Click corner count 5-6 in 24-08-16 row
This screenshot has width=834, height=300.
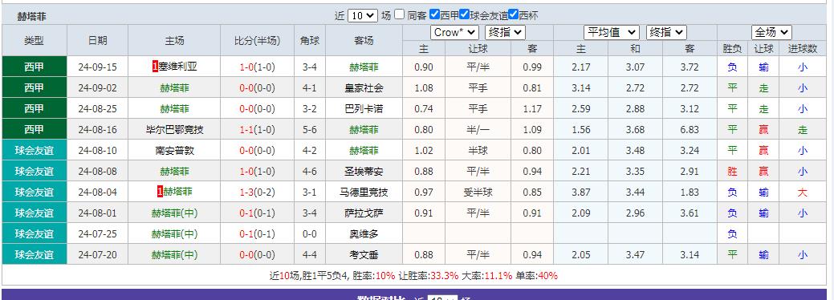click(x=310, y=130)
